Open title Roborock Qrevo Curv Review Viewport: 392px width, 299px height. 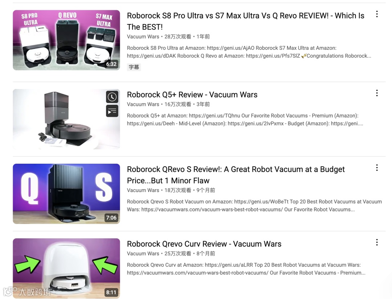[x=204, y=244]
